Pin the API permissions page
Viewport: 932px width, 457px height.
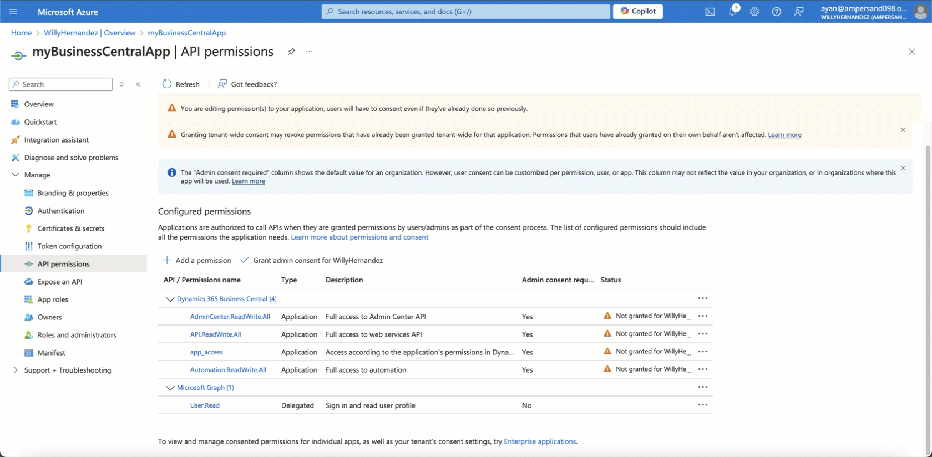[291, 52]
